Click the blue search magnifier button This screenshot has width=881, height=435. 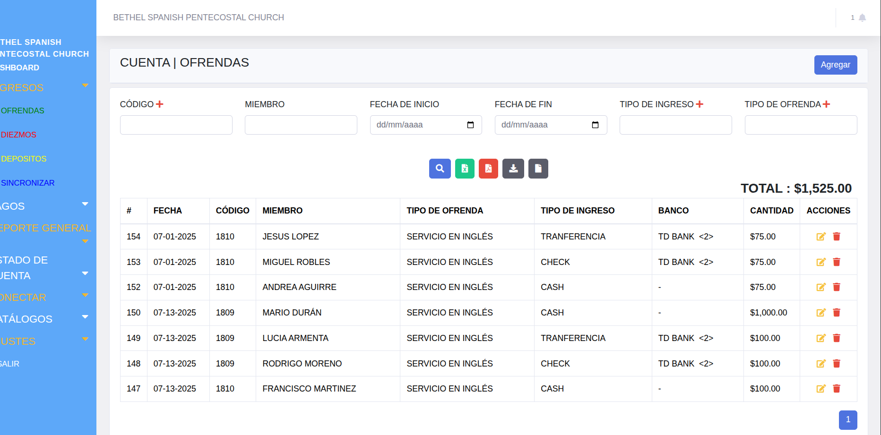pos(440,169)
